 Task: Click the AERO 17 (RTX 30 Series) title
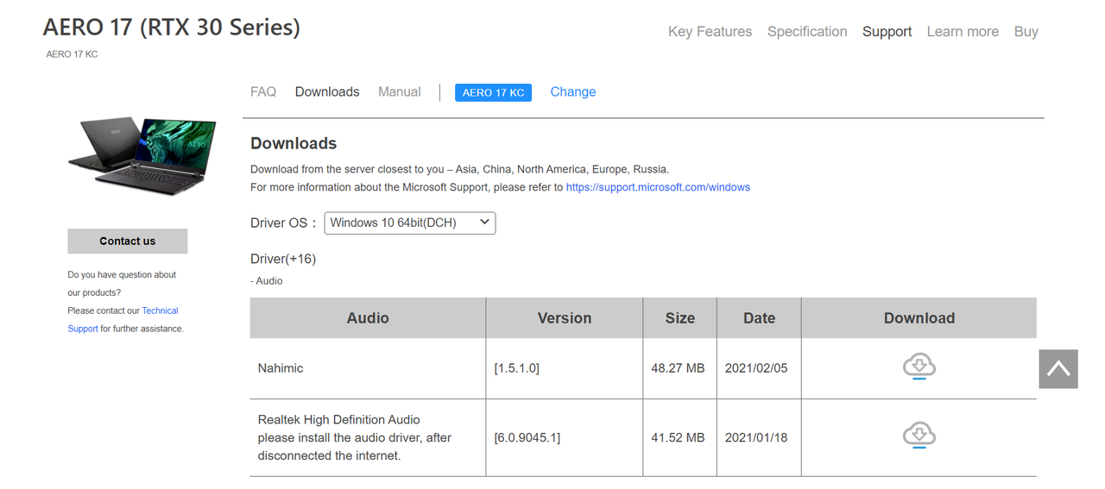(172, 28)
